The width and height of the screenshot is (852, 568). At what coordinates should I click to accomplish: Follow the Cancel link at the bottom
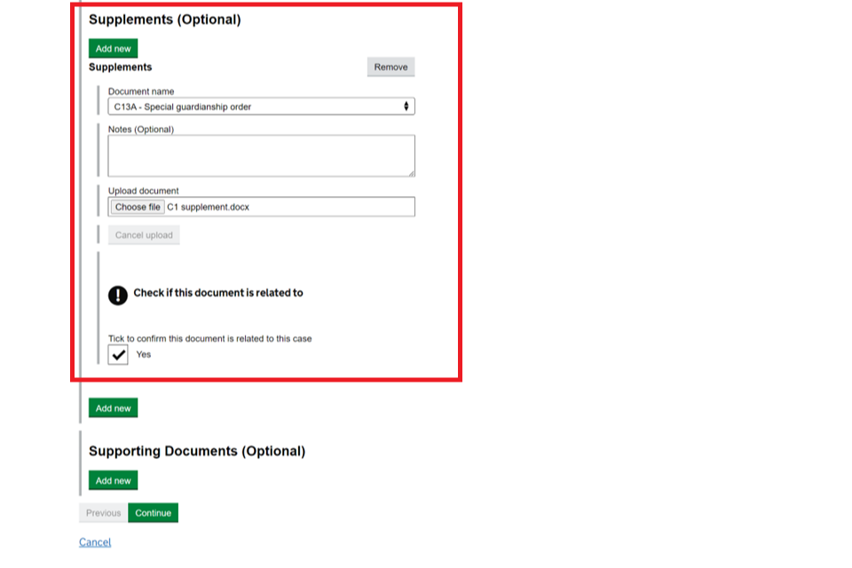[95, 542]
